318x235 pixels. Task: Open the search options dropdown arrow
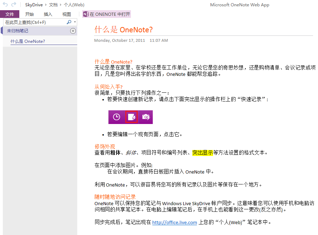pyautogui.click(x=75, y=22)
